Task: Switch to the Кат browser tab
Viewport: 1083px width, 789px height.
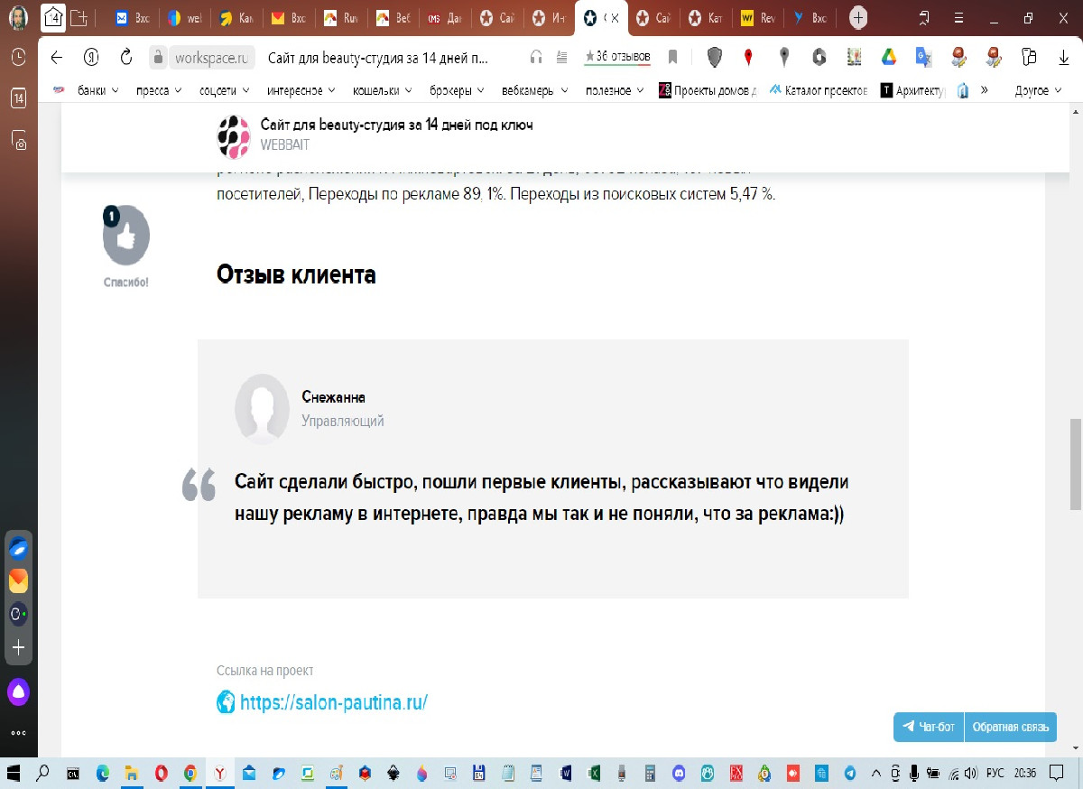Action: click(x=704, y=18)
